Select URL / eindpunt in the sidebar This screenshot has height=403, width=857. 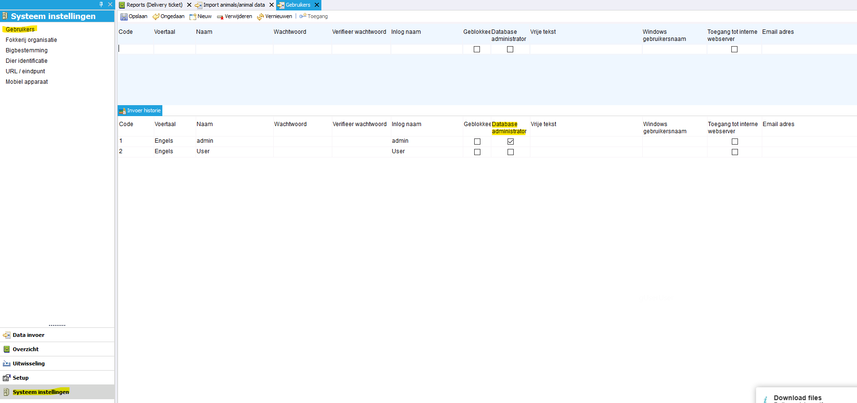click(x=25, y=71)
